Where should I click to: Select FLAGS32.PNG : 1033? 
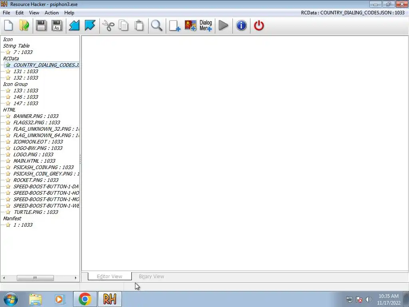[x=37, y=122]
